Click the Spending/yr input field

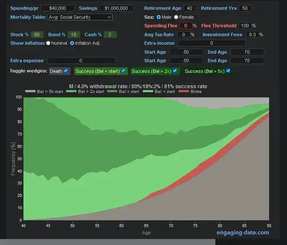pyautogui.click(x=57, y=8)
